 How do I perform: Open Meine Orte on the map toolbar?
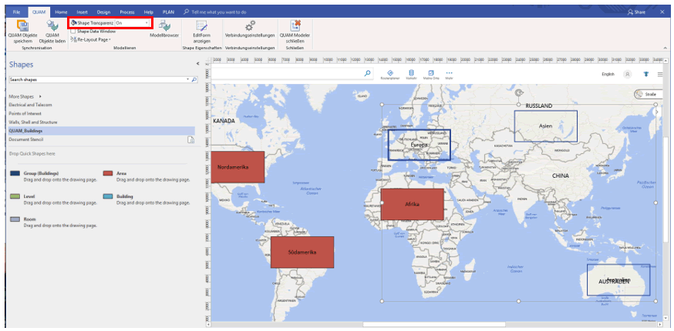[430, 74]
